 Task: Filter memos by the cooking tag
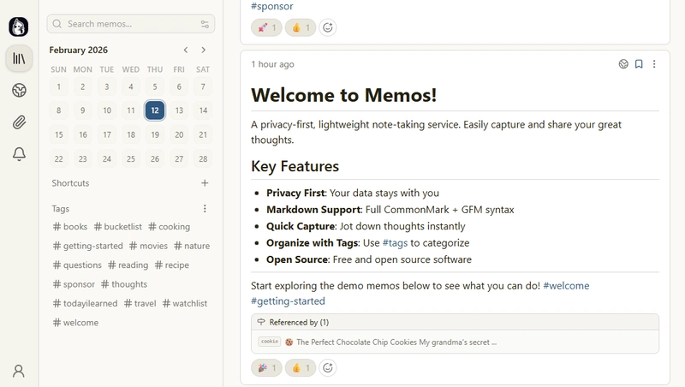click(169, 227)
